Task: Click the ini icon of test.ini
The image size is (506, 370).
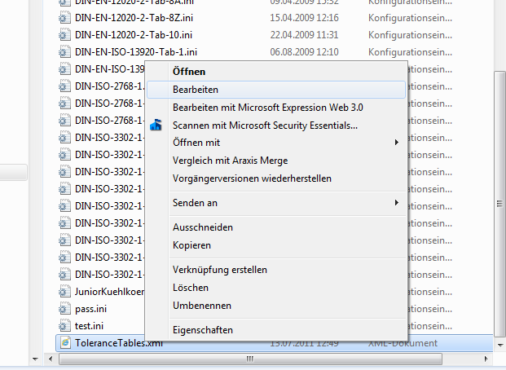Action: (64, 326)
